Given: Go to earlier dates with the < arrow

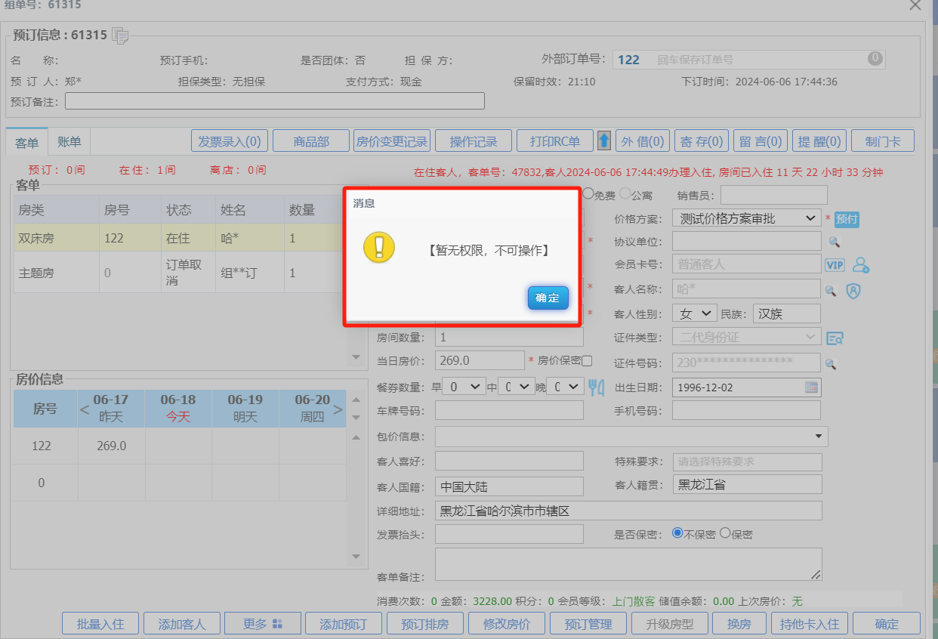Looking at the screenshot, I should 85,409.
